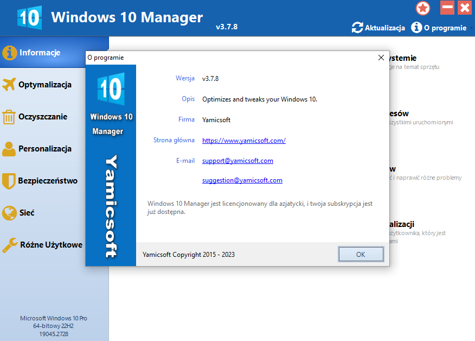
Task: Click the Windows 10 logo in About dialog
Action: (x=111, y=89)
